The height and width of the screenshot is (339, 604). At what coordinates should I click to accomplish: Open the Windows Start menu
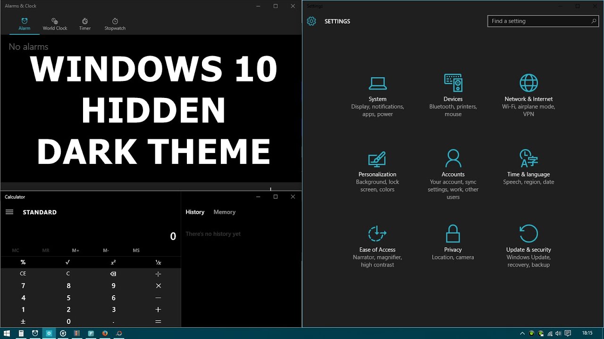(7, 333)
